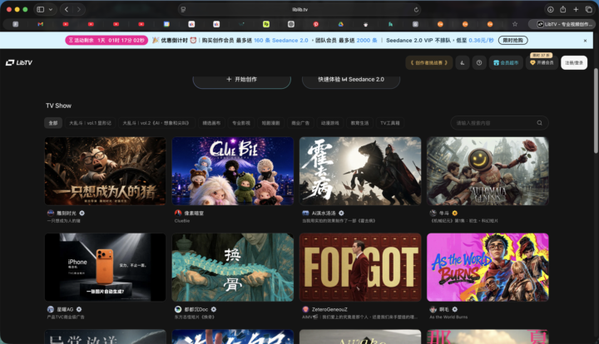The height and width of the screenshot is (344, 599).
Task: Open the 会员超市 store button
Action: pyautogui.click(x=506, y=62)
